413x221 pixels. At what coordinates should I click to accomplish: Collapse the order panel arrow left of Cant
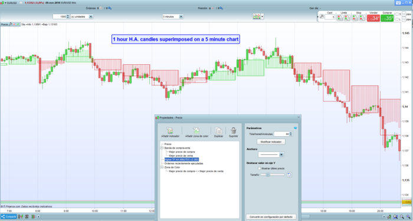[x=317, y=17]
